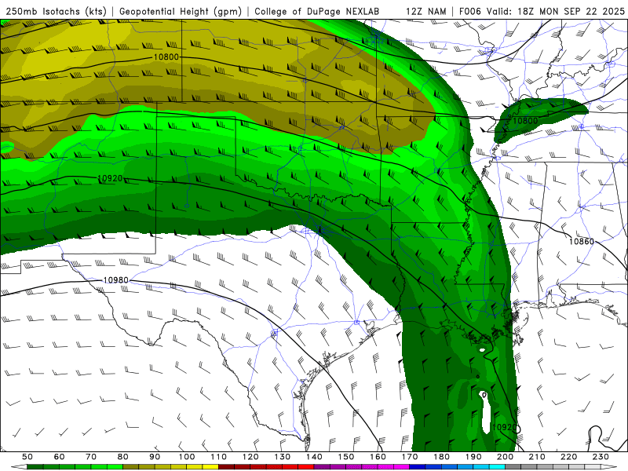
Task: Click the 220 value on the legend
Action: (568, 457)
